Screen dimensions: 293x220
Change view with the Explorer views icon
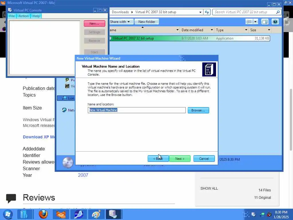click(x=249, y=22)
